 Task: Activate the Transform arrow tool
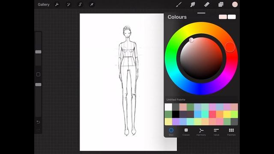pyautogui.click(x=92, y=5)
